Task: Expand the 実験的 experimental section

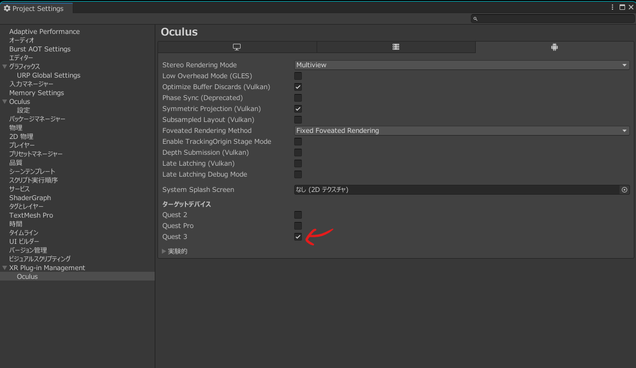Action: pyautogui.click(x=164, y=251)
